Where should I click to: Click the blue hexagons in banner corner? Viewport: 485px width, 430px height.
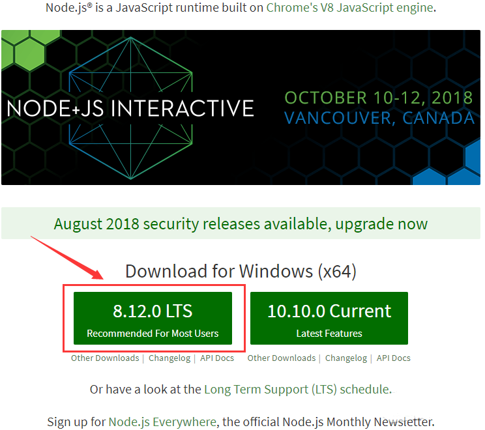coord(448,165)
